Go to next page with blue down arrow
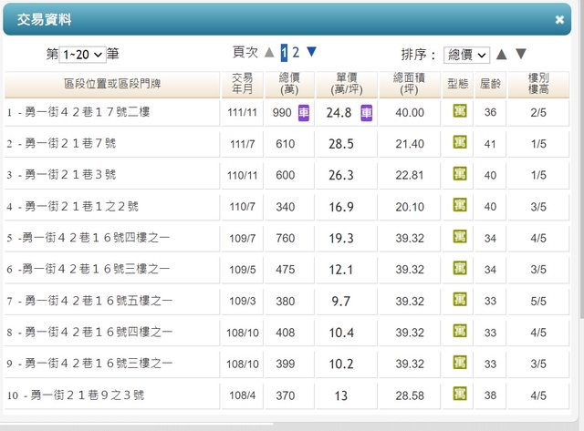The image size is (584, 431). [311, 52]
